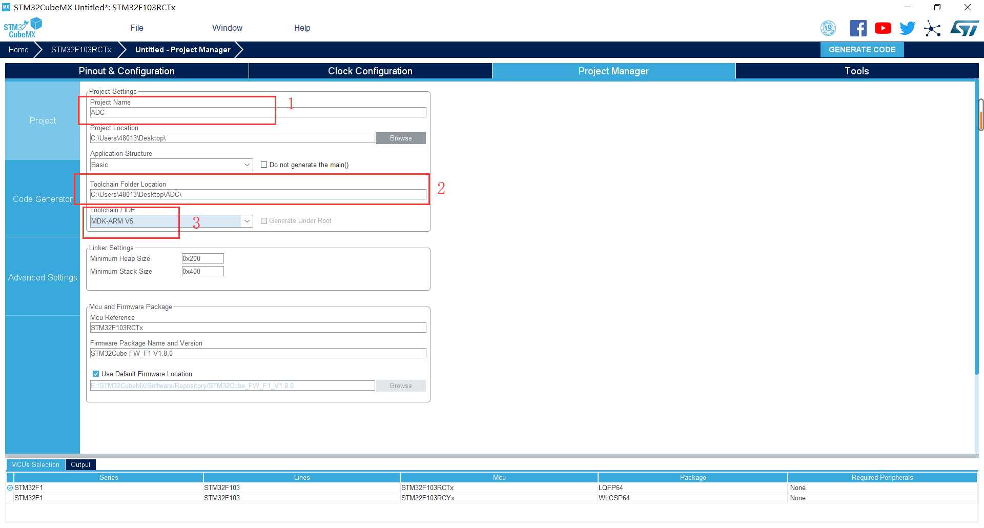This screenshot has width=984, height=528.
Task: Switch to Output bottom tab
Action: pyautogui.click(x=80, y=464)
